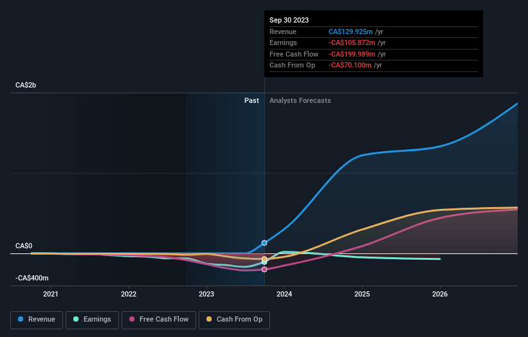
Task: Click the teal dot in Earnings legend
Action: tap(76, 319)
